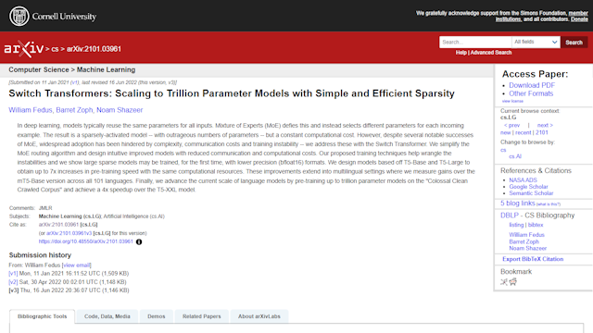Bookmark paper with Reddit icon
This screenshot has width=593, height=333.
[x=513, y=281]
